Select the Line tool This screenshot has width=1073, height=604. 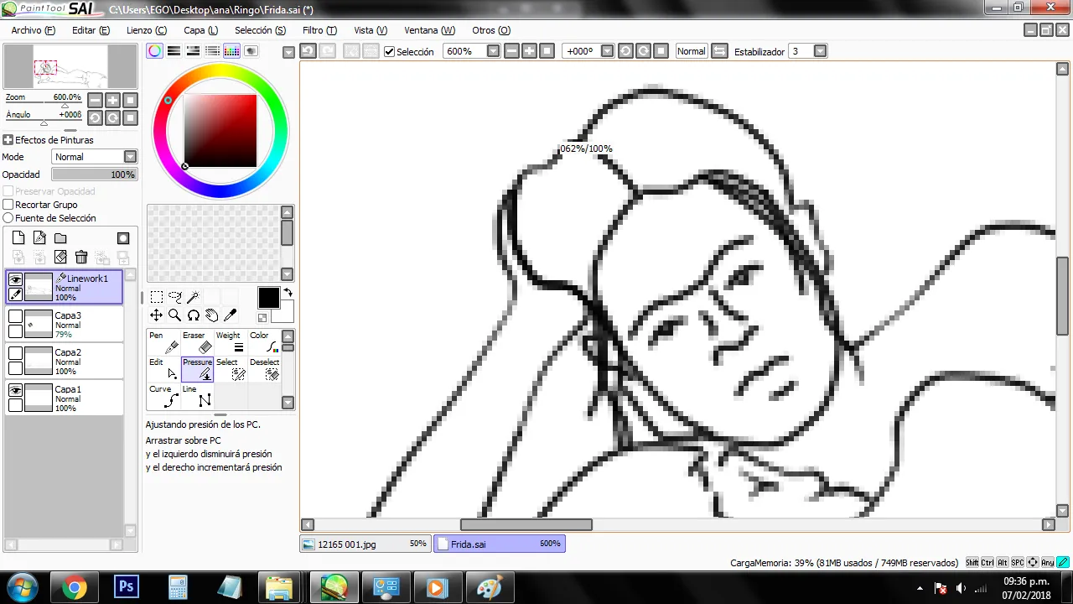[197, 396]
